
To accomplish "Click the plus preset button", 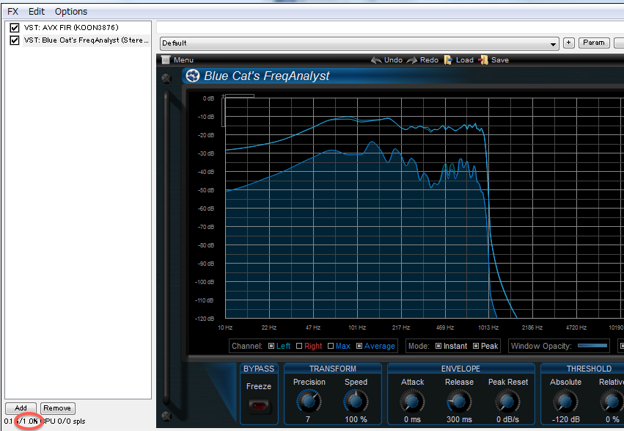I will (569, 43).
